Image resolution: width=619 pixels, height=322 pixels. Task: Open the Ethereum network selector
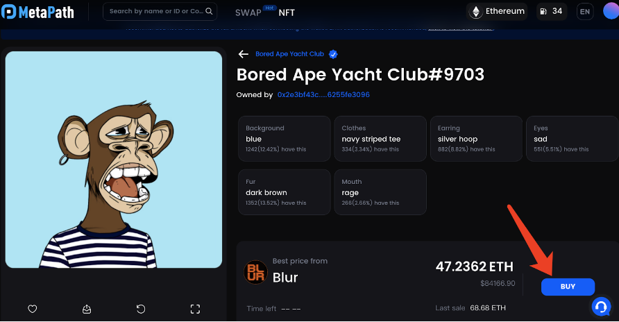tap(497, 12)
